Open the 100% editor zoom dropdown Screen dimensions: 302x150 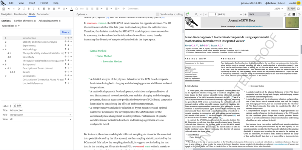pyautogui.click(x=279, y=9)
